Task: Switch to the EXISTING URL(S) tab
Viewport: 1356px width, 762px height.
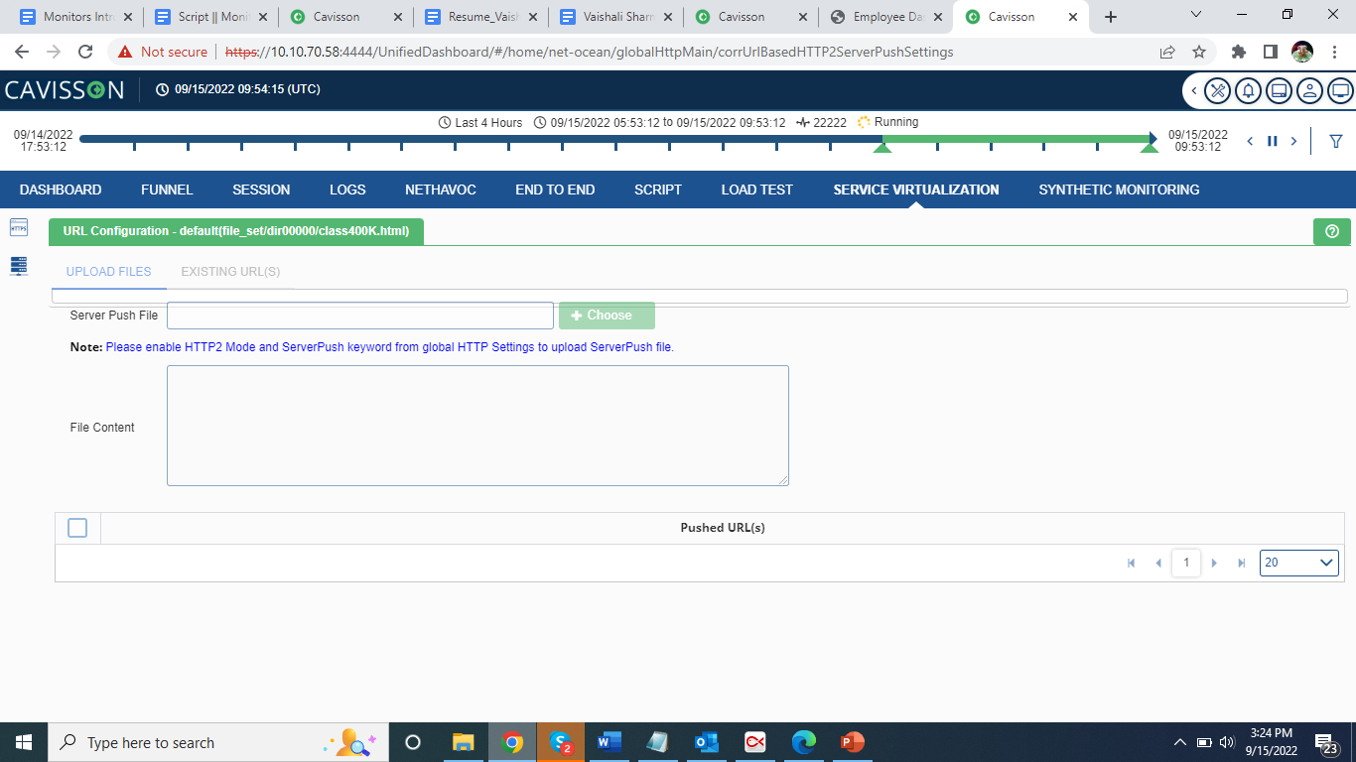Action: 230,272
